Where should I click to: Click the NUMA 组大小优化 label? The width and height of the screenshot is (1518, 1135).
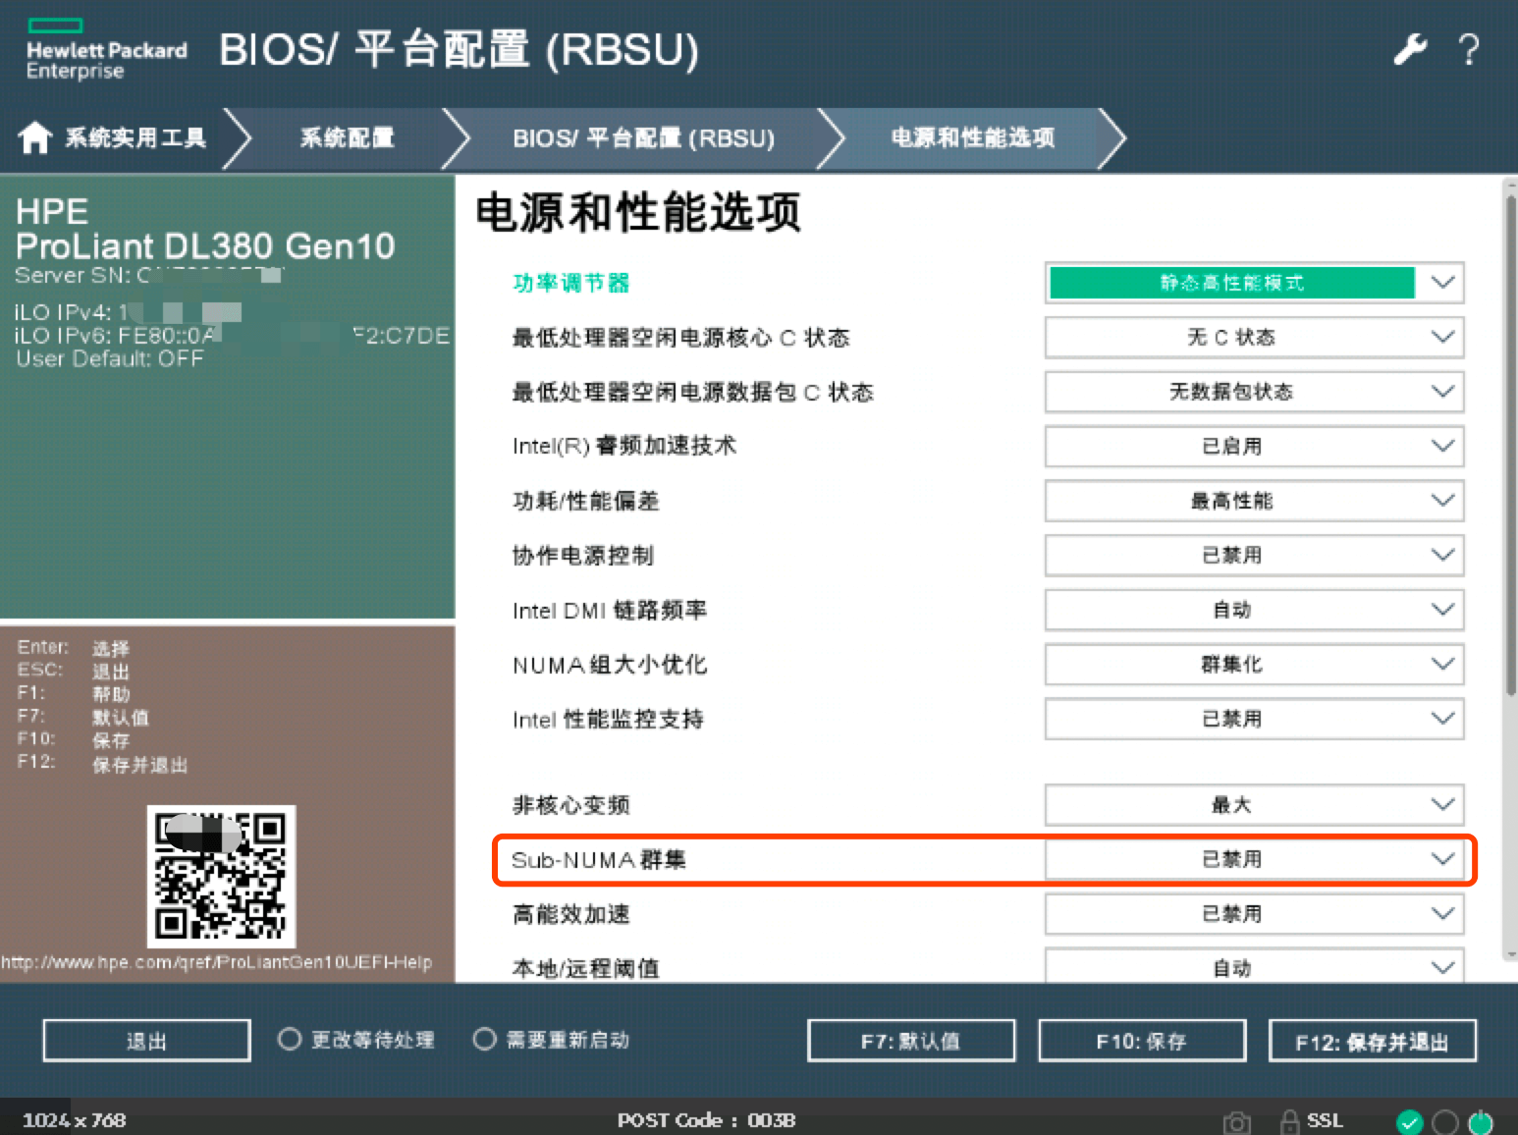610,665
